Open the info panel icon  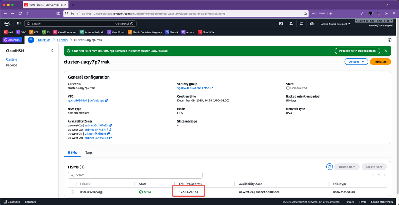tap(389, 40)
